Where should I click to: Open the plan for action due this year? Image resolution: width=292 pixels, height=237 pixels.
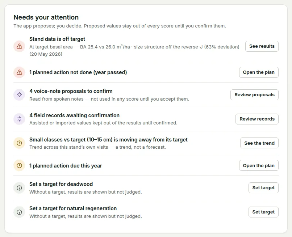(259, 166)
